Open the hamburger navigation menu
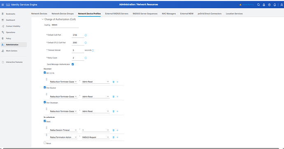 point(3,5)
